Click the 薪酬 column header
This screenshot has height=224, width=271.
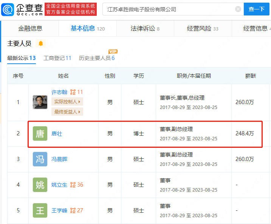pyautogui.click(x=251, y=76)
